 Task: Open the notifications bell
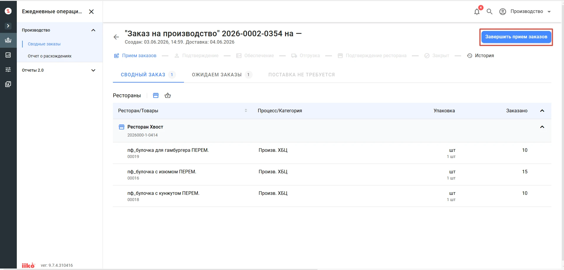(477, 12)
